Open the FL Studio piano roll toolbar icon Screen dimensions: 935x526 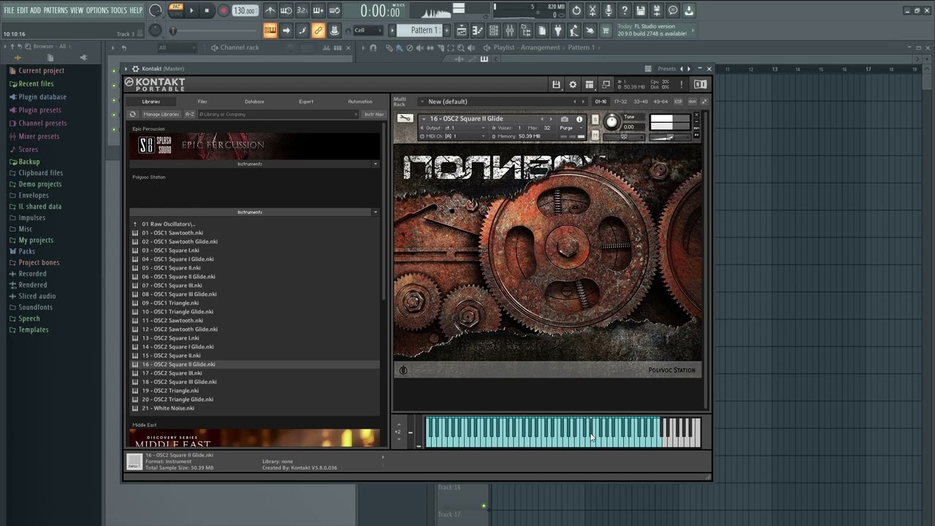tap(476, 30)
